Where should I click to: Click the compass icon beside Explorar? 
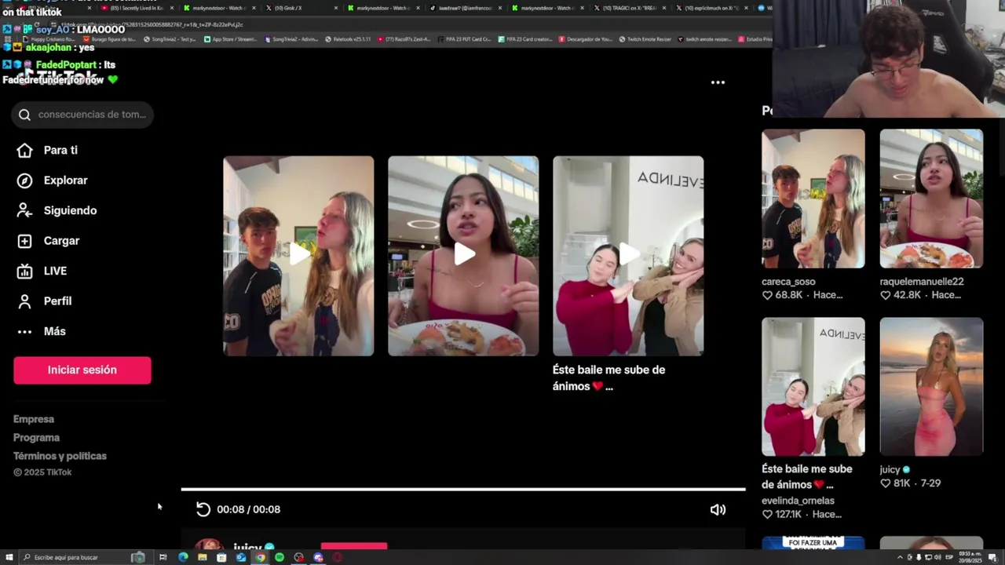click(24, 180)
